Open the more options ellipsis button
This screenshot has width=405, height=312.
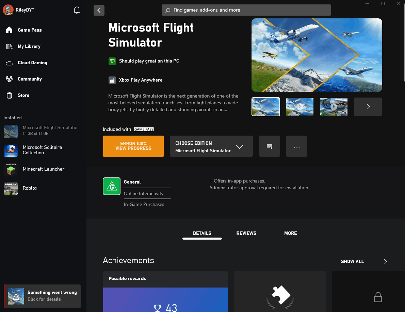pos(297,146)
